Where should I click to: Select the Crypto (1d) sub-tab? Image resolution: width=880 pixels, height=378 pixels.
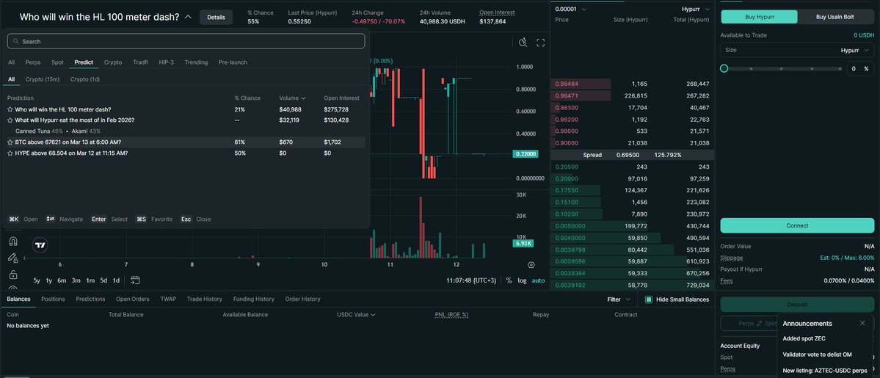pyautogui.click(x=84, y=79)
